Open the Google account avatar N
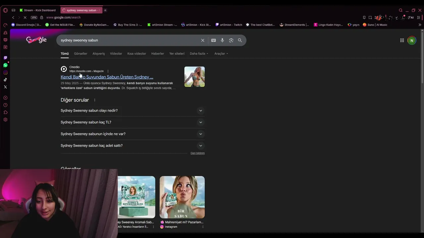This screenshot has height=238, width=424. [412, 40]
